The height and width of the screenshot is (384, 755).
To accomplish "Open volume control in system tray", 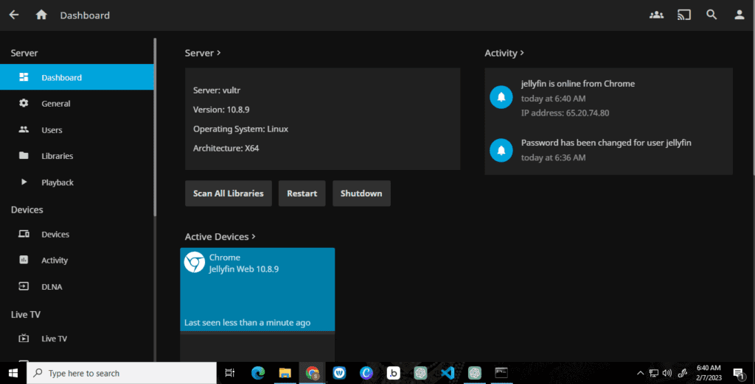I will 667,373.
